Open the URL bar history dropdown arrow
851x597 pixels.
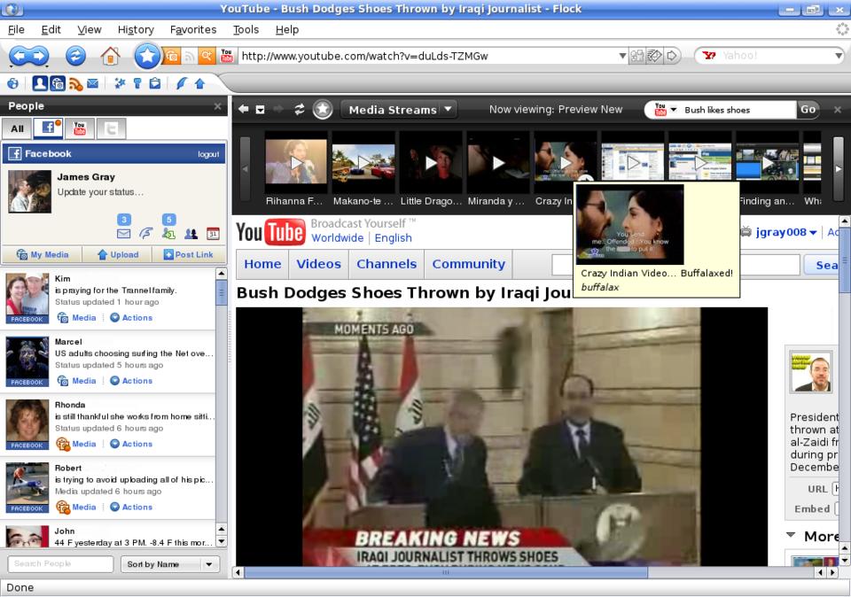(x=622, y=56)
